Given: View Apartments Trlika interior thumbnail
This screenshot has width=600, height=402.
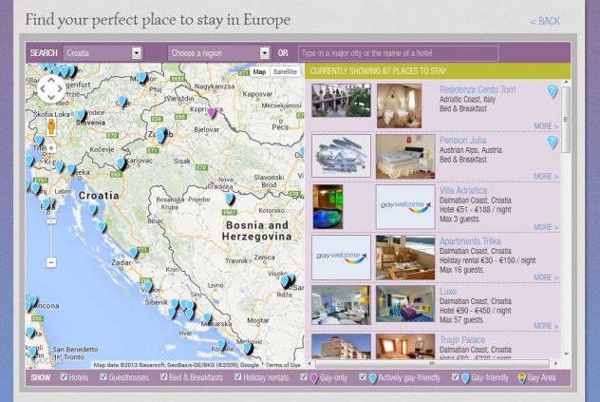Looking at the screenshot, I should tap(405, 258).
